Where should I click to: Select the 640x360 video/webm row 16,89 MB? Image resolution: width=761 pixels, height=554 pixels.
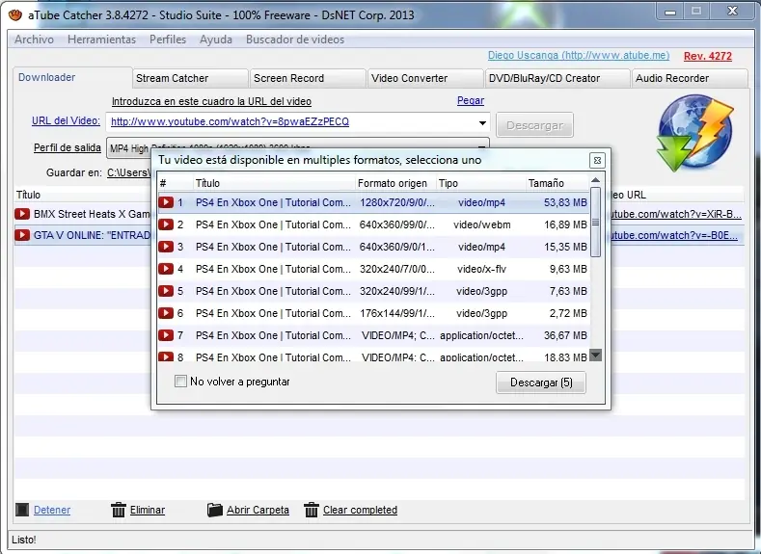[373, 224]
